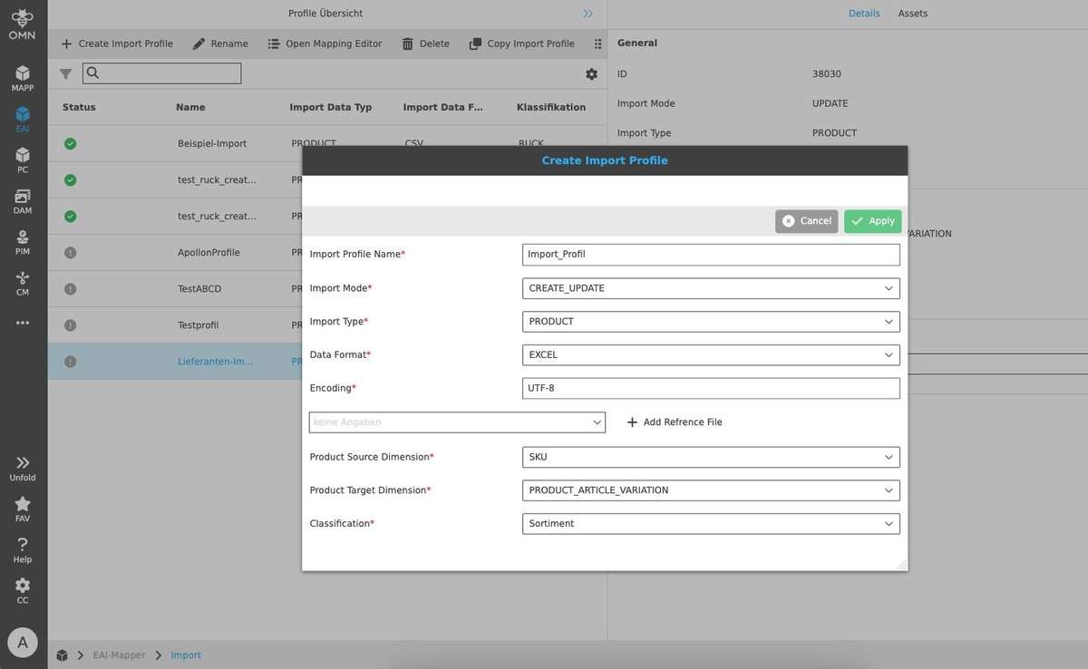Cancel the Create Import Profile dialog
Screen dimensions: 1088x669
tap(806, 221)
